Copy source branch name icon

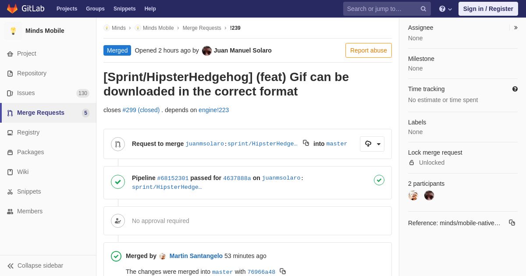click(x=306, y=143)
